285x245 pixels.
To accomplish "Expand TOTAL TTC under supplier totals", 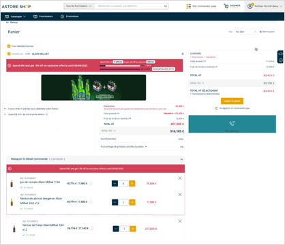I will tap(115, 131).
